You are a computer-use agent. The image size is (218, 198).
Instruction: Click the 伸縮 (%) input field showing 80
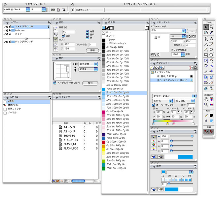69,32
